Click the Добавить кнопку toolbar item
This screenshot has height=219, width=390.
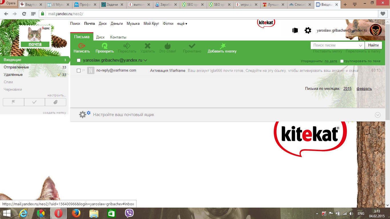[x=222, y=48]
